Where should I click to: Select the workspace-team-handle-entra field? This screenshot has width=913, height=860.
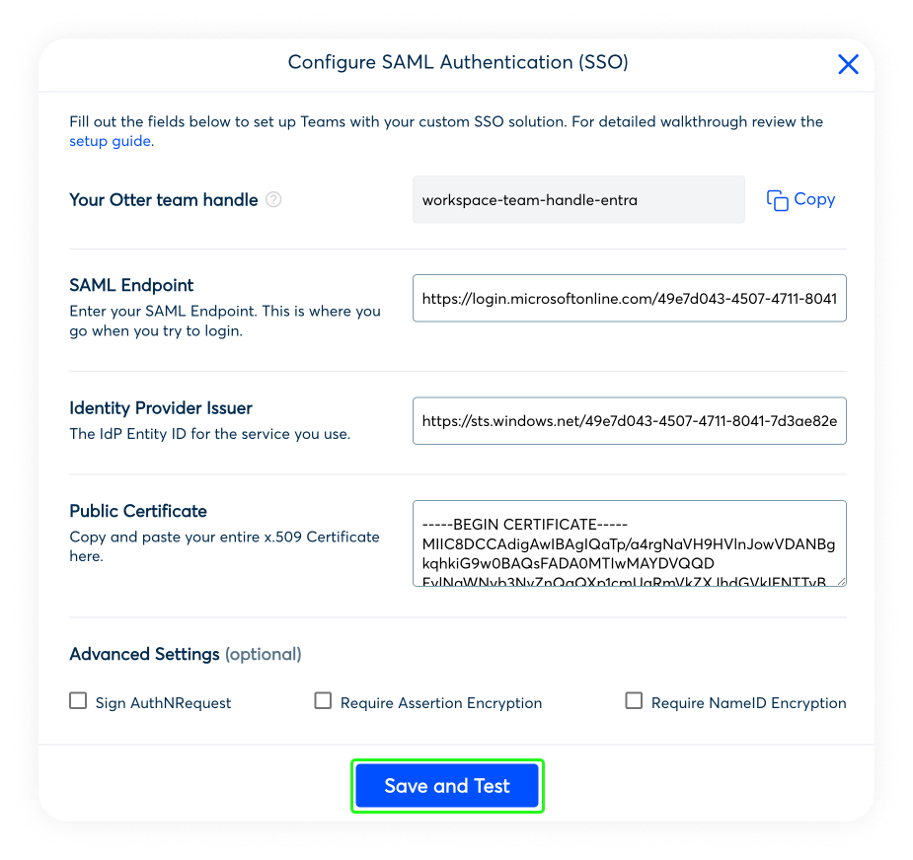pyautogui.click(x=578, y=200)
